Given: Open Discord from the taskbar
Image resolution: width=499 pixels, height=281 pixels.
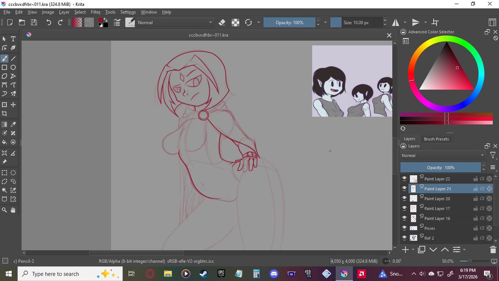Looking at the screenshot, I should (274, 274).
